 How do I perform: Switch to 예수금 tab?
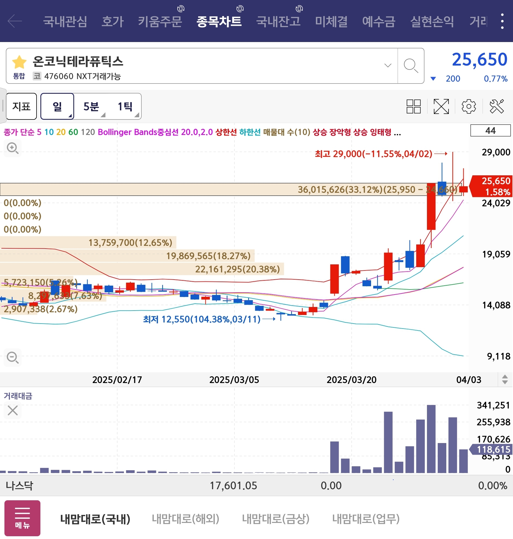[x=379, y=22]
